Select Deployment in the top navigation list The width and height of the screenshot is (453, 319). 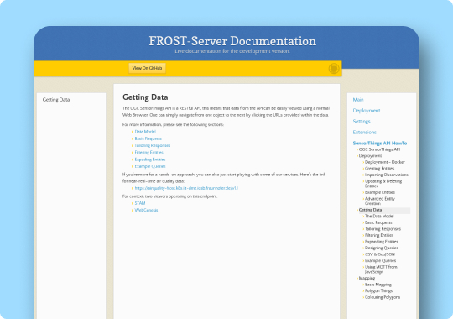coord(367,111)
